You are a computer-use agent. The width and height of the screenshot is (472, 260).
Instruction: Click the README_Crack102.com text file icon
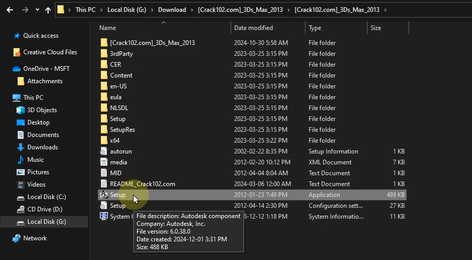point(104,184)
